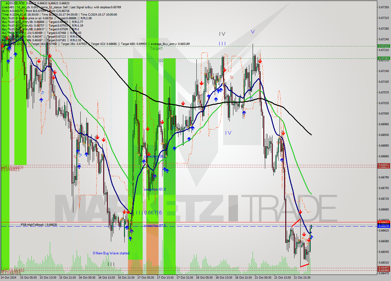Click the black 'I V' wave label at top
Viewport: 391px width, 281px height.
click(222, 34)
